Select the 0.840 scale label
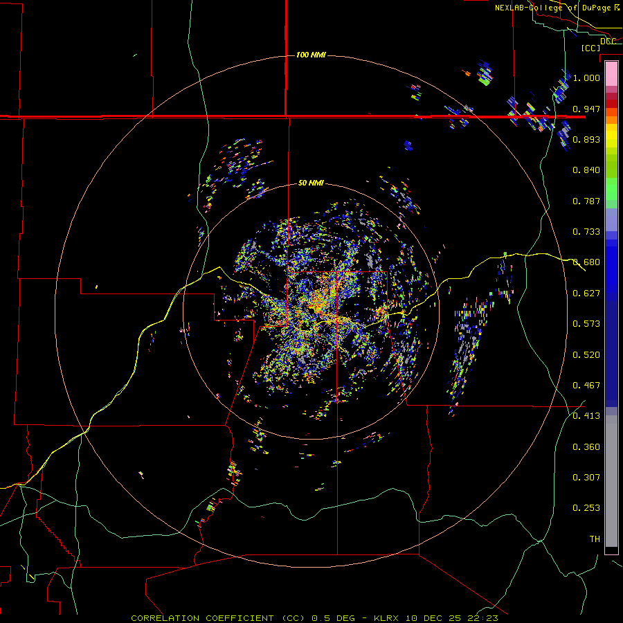623x623 pixels. point(586,170)
